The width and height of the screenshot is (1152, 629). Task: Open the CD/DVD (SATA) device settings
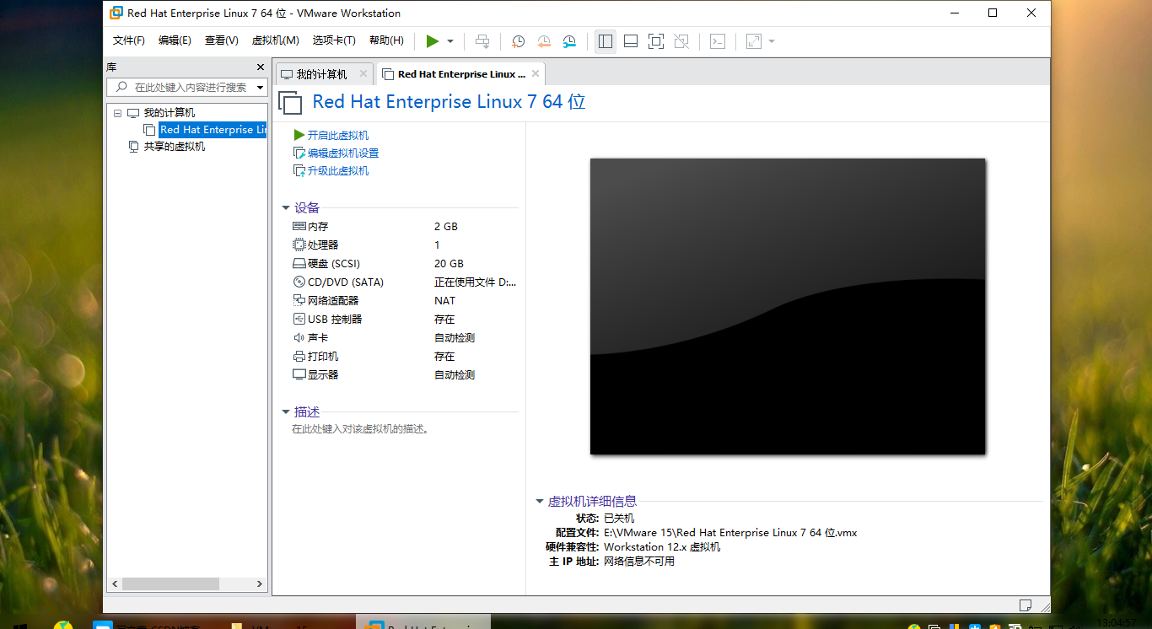(344, 282)
